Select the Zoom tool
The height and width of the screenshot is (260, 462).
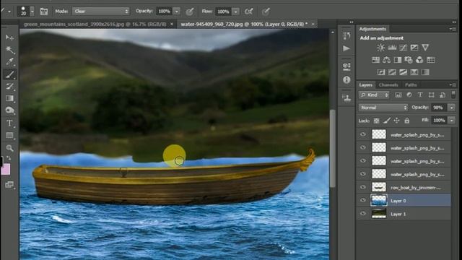click(x=9, y=147)
